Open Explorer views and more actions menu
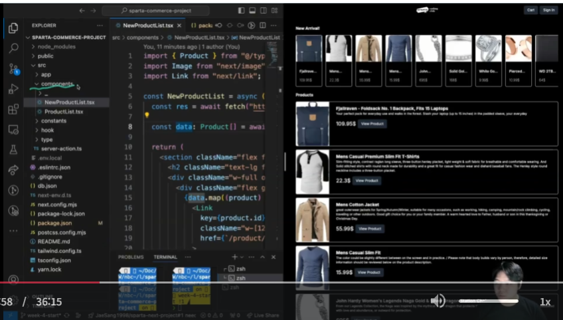 point(100,25)
